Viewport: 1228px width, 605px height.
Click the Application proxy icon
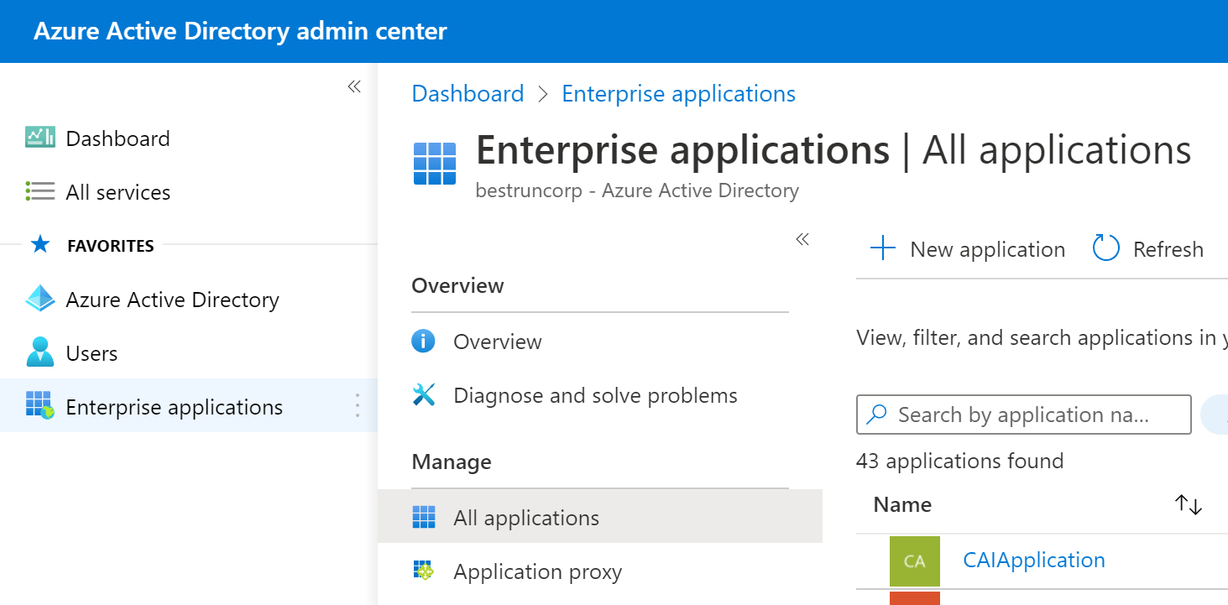pos(423,571)
